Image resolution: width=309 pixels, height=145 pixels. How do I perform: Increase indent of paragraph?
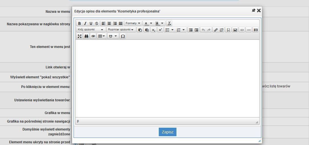(x=196, y=30)
